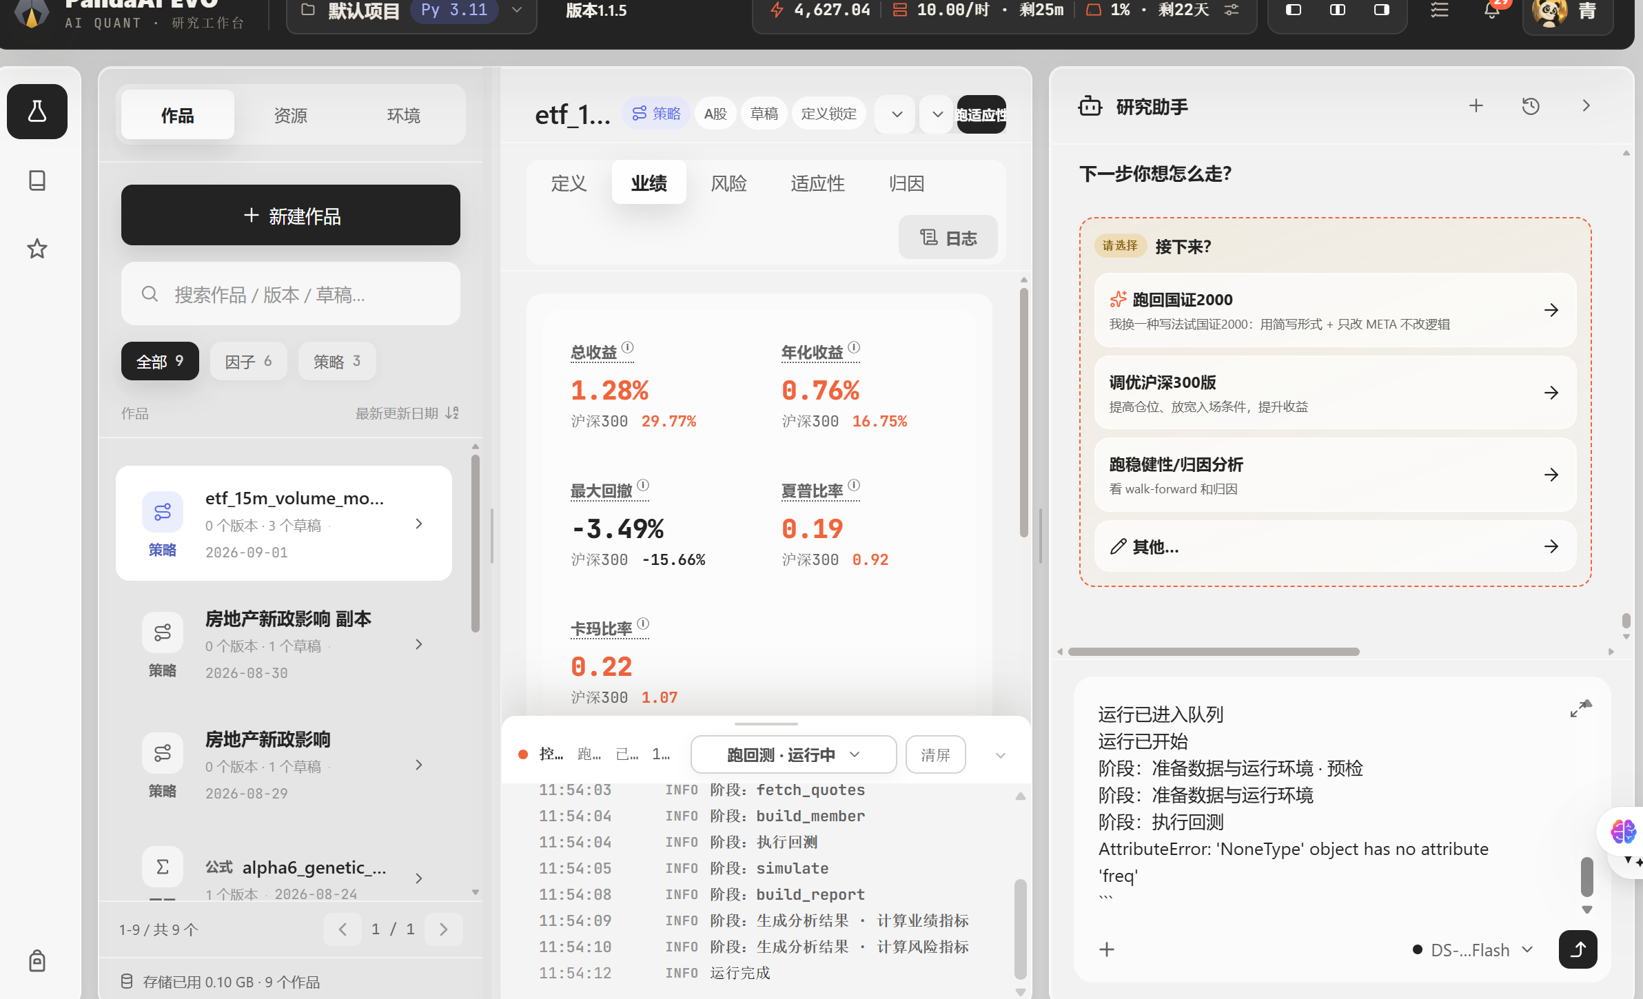Open the 归因 tab
Viewport: 1643px width, 999px height.
click(x=906, y=183)
